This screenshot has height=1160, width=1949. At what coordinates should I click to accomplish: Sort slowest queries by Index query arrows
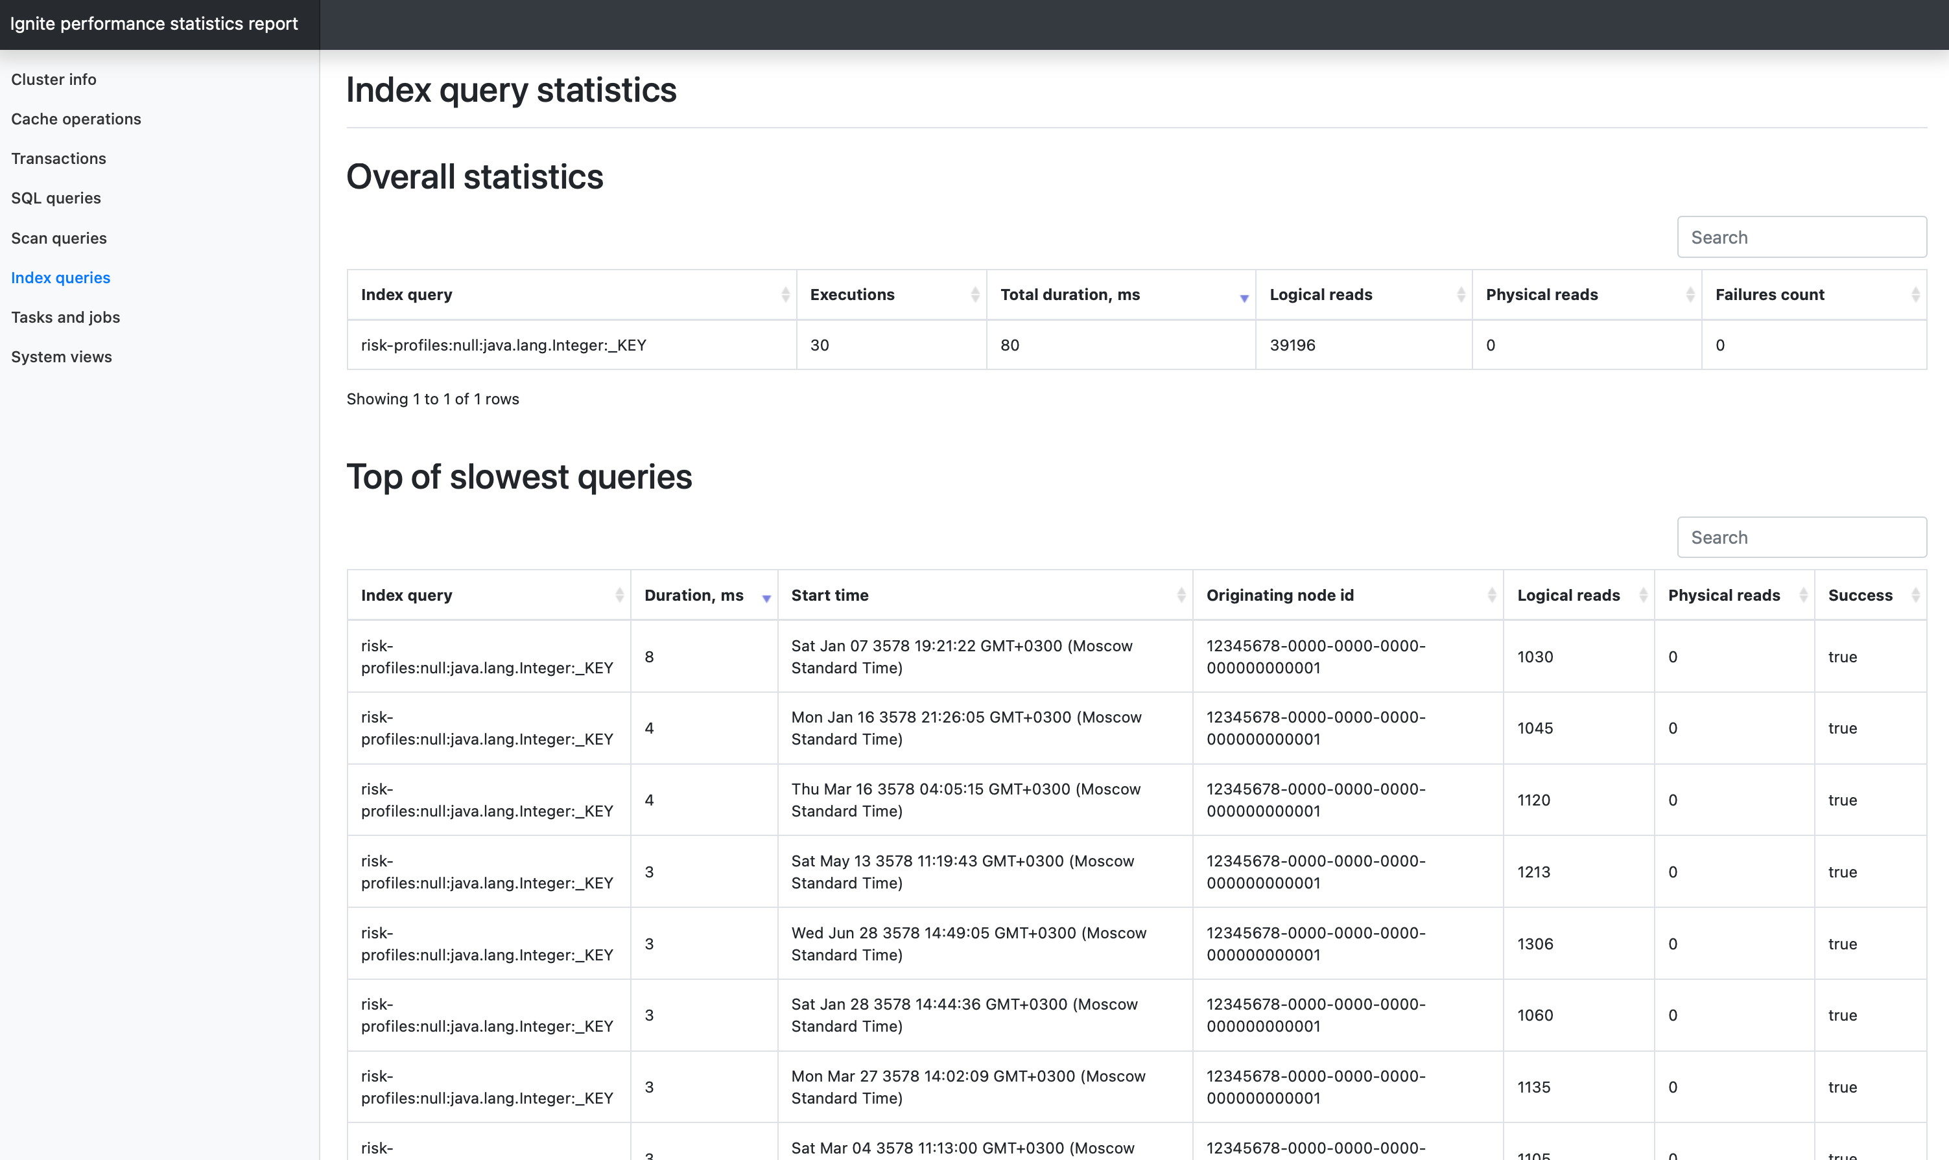point(619,595)
